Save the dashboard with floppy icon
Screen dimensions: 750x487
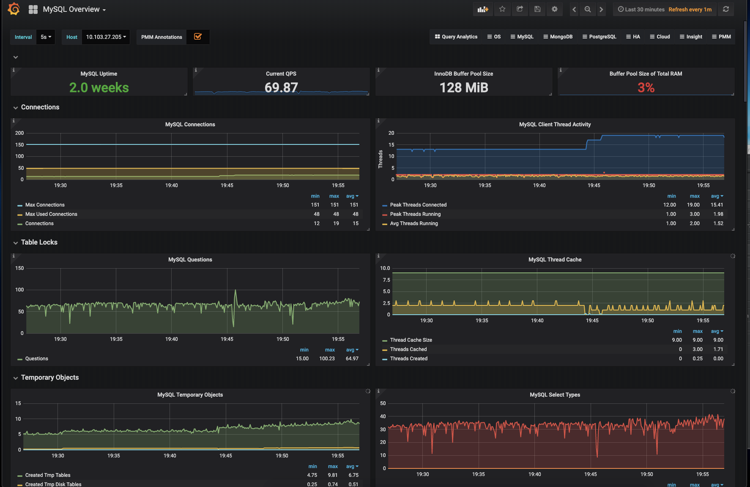[x=537, y=9]
